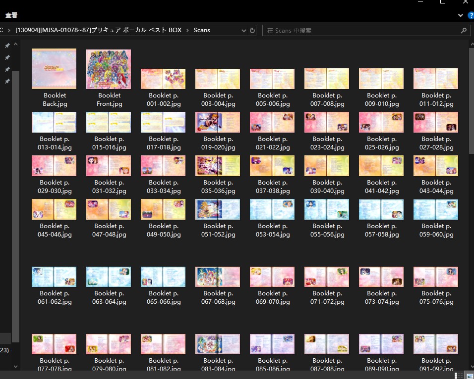Image resolution: width=474 pixels, height=379 pixels.
Task: Click navigation pane scroll up arrow
Action: click(x=16, y=45)
